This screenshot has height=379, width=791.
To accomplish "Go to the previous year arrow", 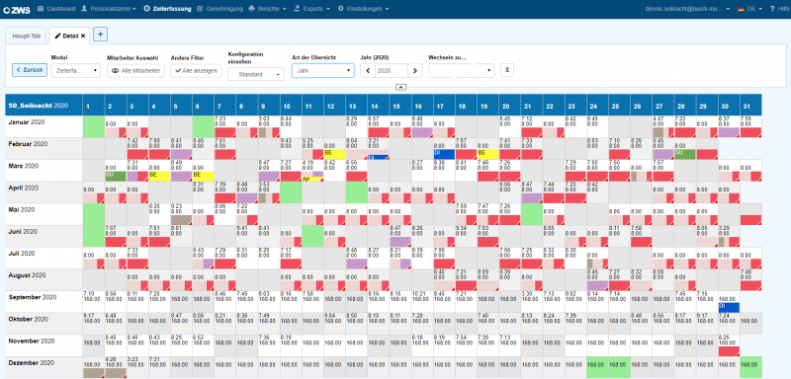I will point(368,71).
